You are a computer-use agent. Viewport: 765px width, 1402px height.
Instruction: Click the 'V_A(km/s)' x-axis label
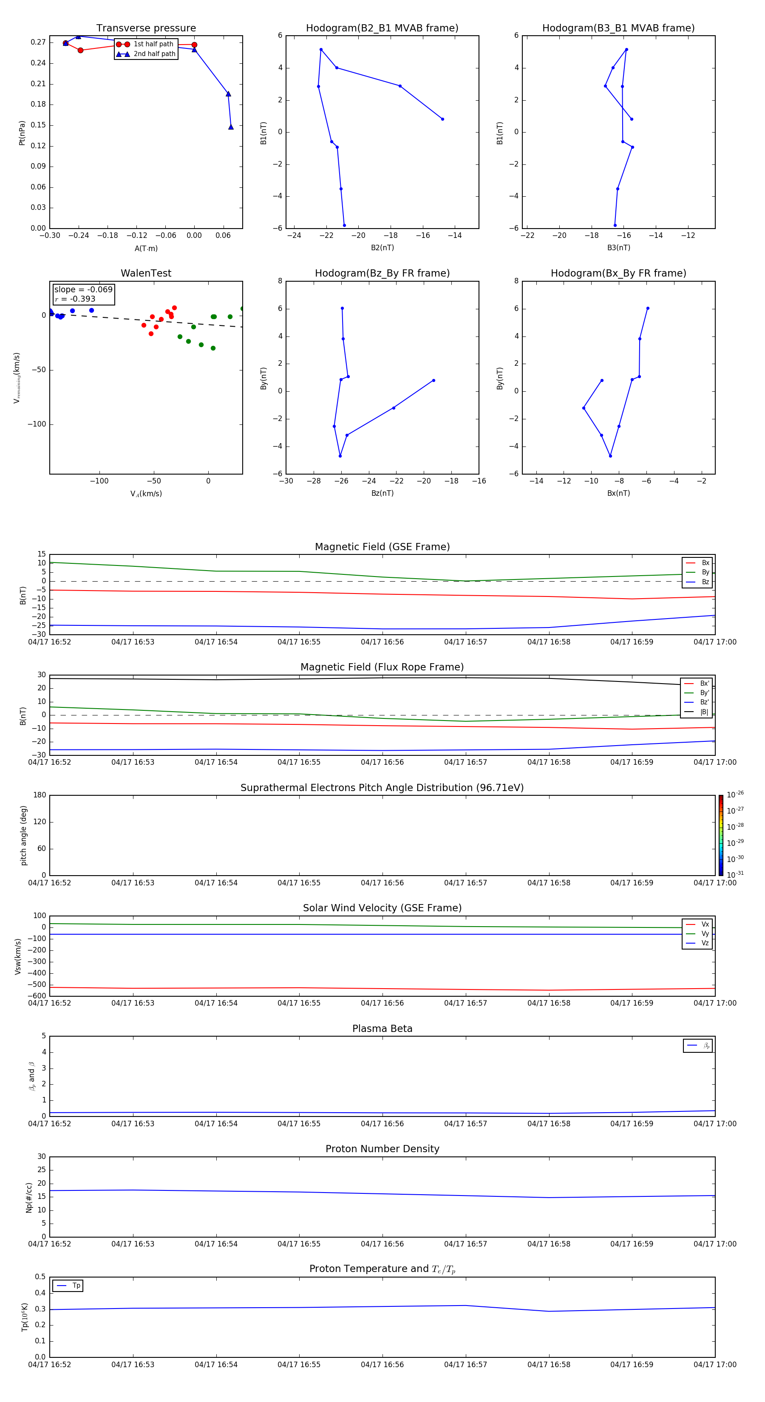146,494
